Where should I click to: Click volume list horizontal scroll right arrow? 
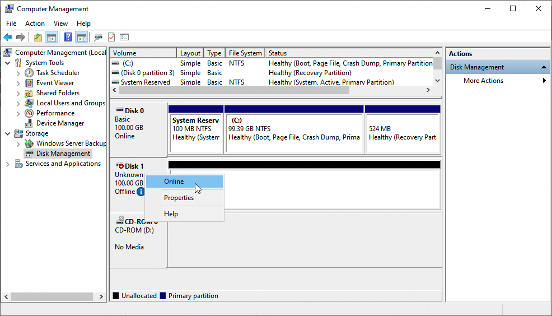point(428,90)
